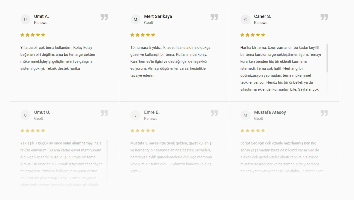Viewport: 354px width, 200px height.
Task: Click the quote mark icon in Mert Sarıkaya card
Action: pos(214,17)
